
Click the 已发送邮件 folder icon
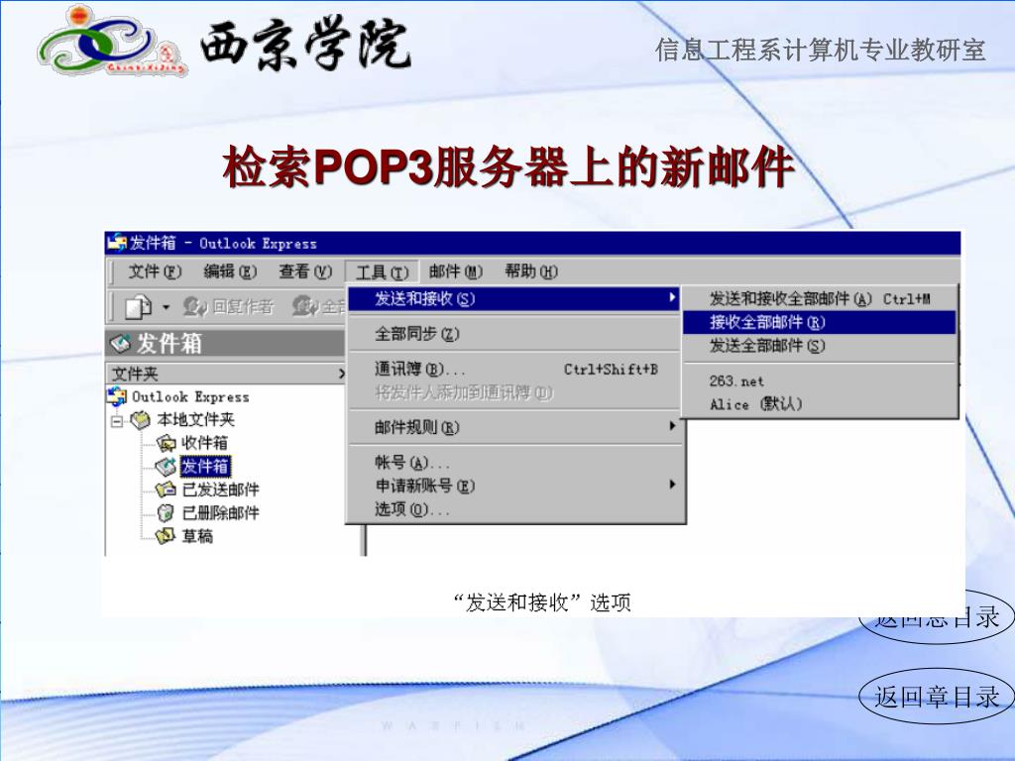[166, 489]
